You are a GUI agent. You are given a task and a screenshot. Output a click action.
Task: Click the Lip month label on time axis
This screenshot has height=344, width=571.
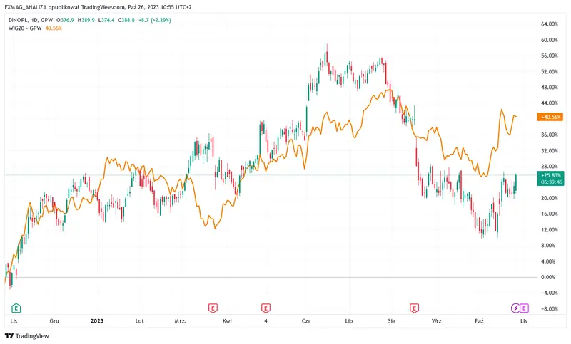[x=349, y=321]
